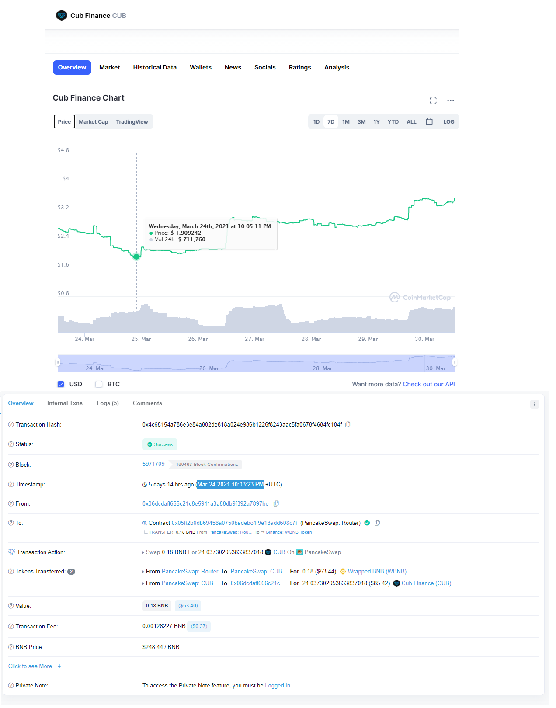Adjust the navigator left range handle
556x708 pixels.
pyautogui.click(x=57, y=362)
